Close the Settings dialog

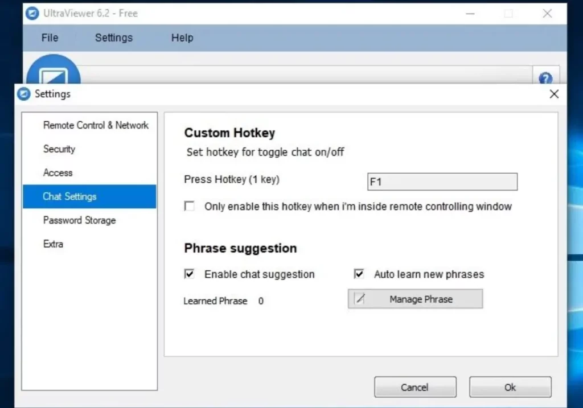coord(554,94)
